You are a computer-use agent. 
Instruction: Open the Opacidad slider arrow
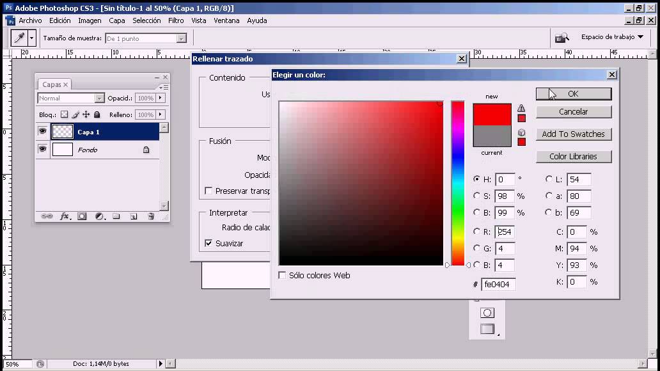[x=161, y=98]
